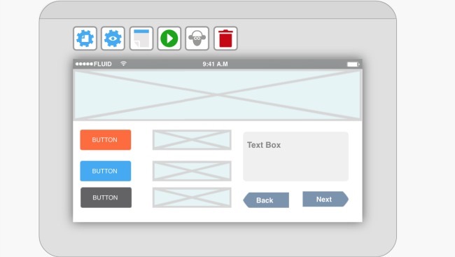
Task: Select image placeholder beside the orange button
Action: click(x=192, y=140)
